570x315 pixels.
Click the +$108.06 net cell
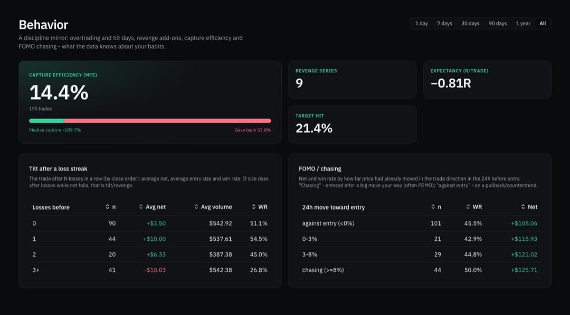[x=524, y=223]
